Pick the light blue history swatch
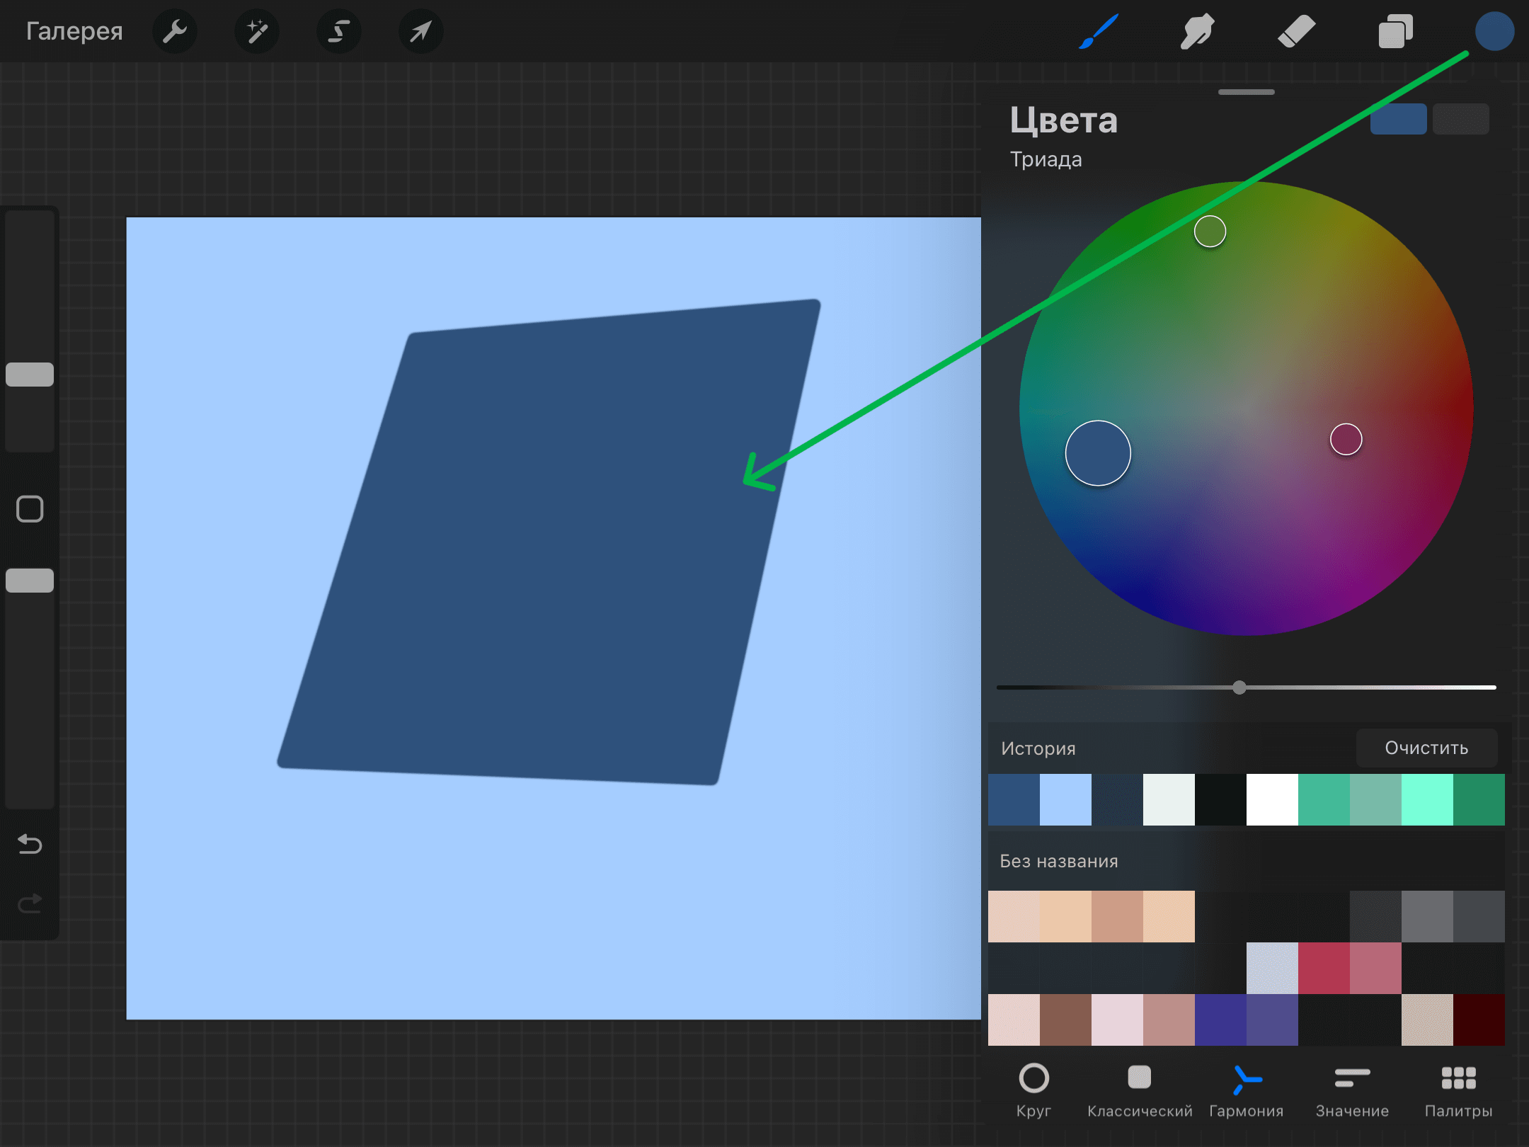Viewport: 1529px width, 1147px height. pos(1065,799)
